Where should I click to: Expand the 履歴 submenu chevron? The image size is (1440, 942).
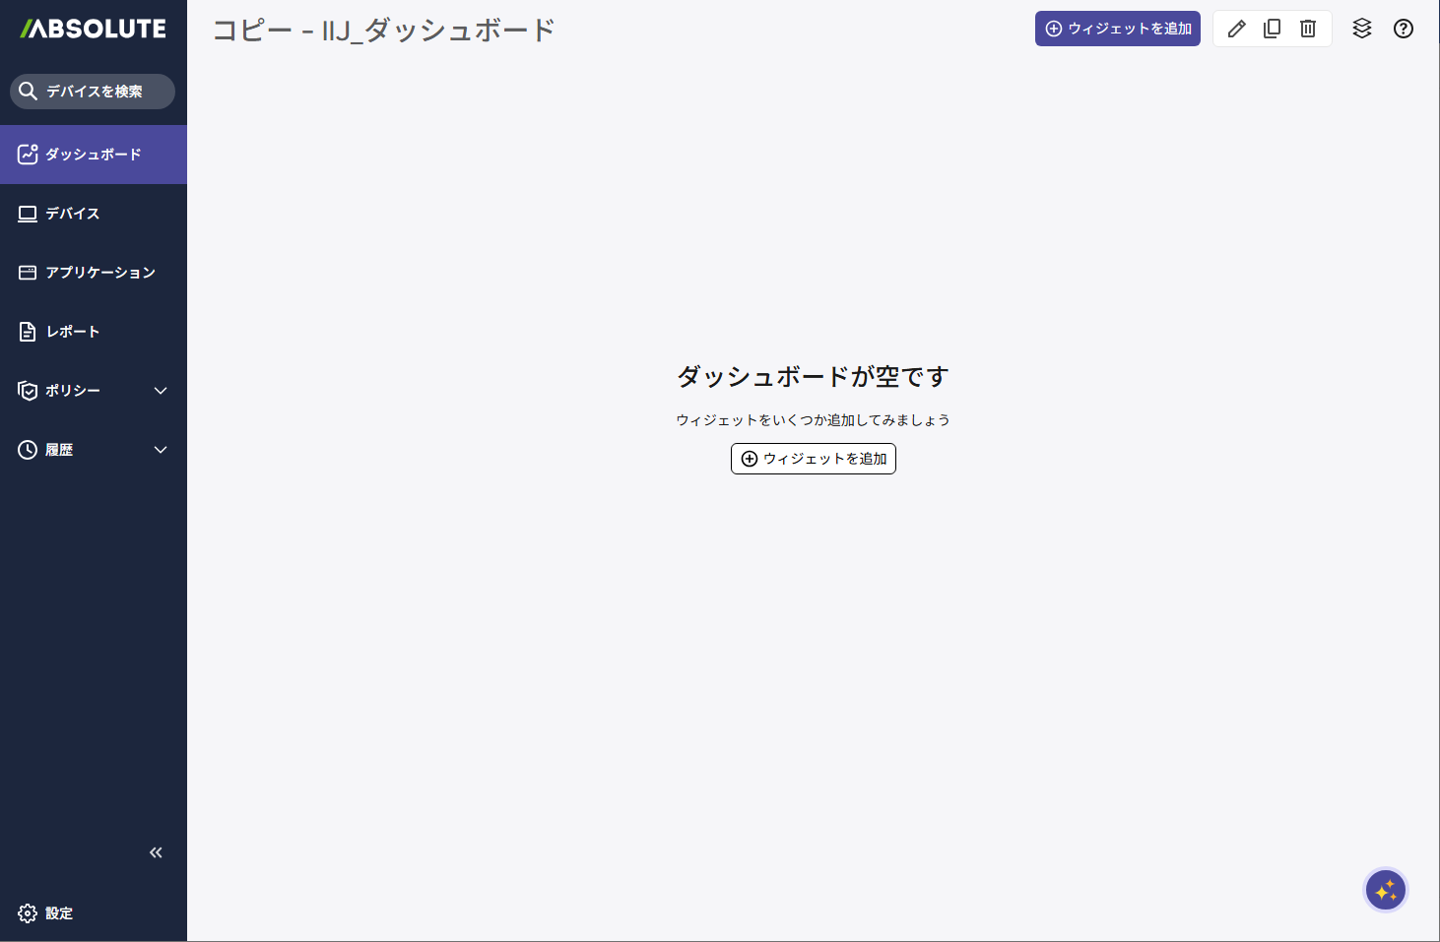tap(161, 450)
